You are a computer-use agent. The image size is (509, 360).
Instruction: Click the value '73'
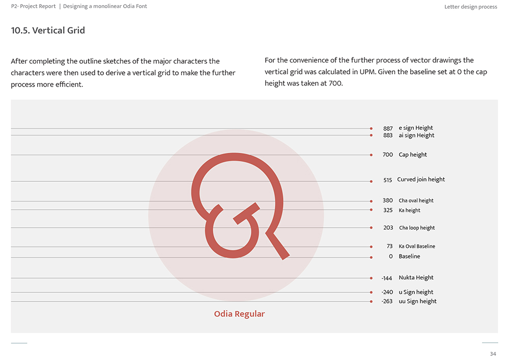(x=389, y=246)
